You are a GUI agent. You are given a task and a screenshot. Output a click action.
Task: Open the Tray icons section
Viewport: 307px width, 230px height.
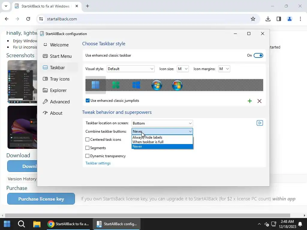59,79
